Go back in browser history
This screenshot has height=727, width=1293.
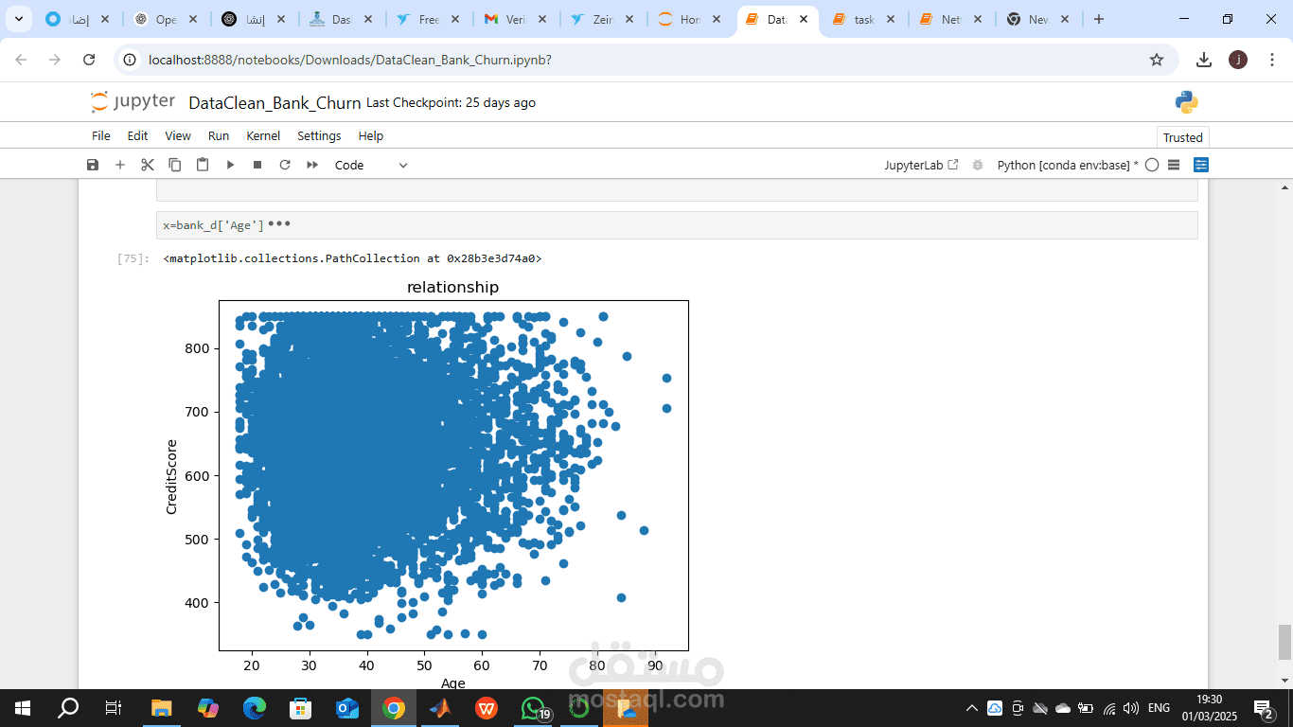click(x=21, y=60)
